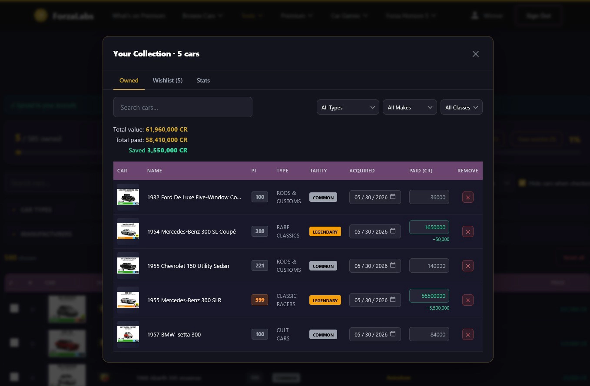Click the −3,500,000 savings note

point(438,308)
